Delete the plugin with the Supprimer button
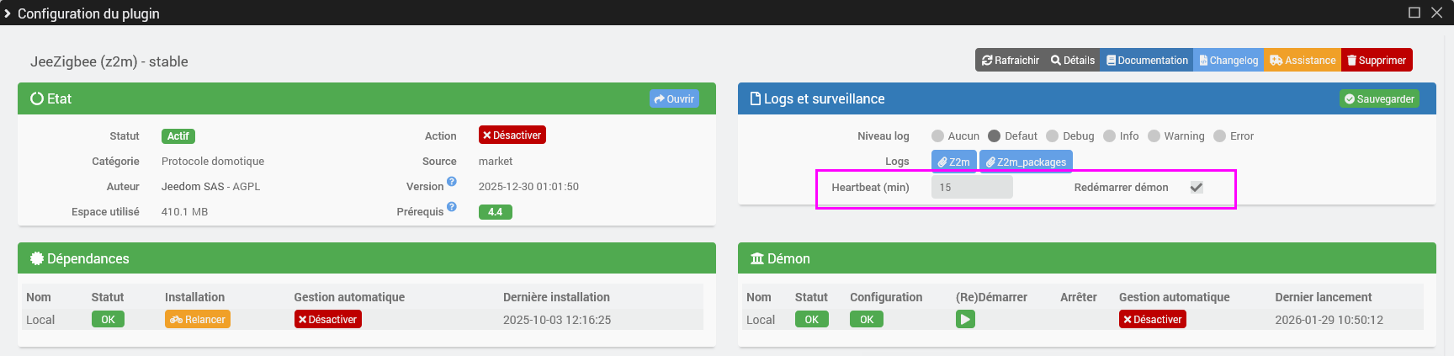 click(1377, 60)
